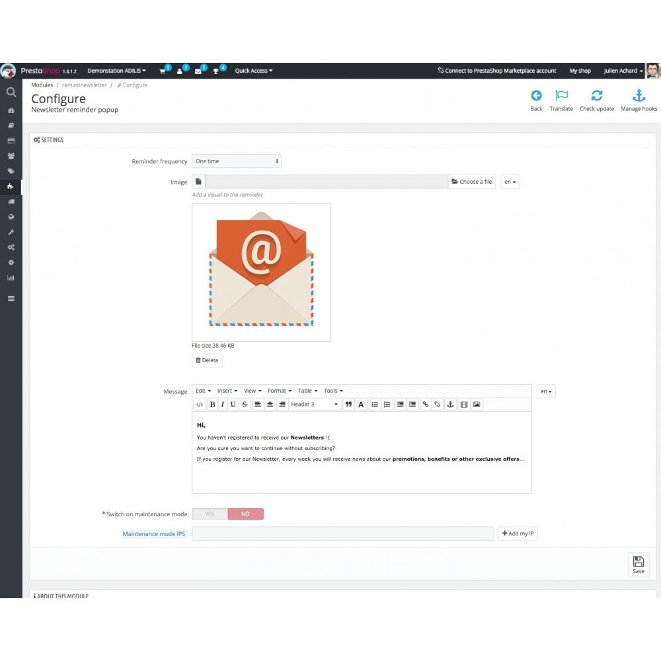Open the editor Table menu

coord(308,391)
